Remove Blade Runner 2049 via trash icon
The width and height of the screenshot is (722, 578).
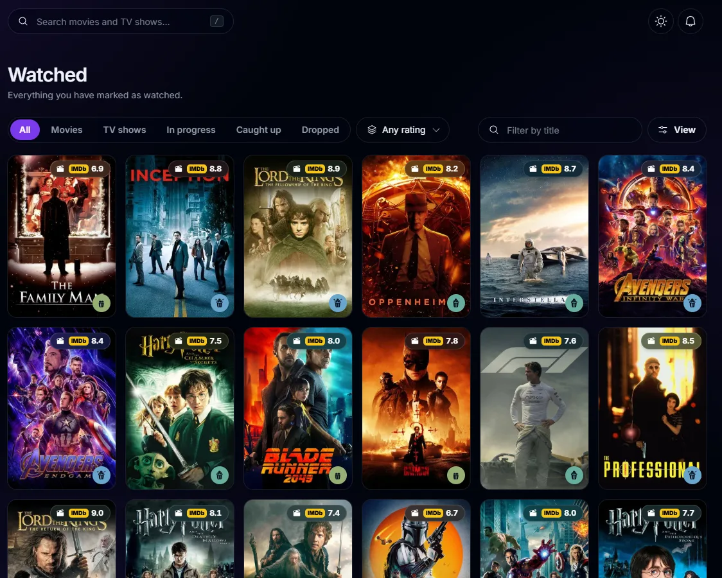click(337, 475)
